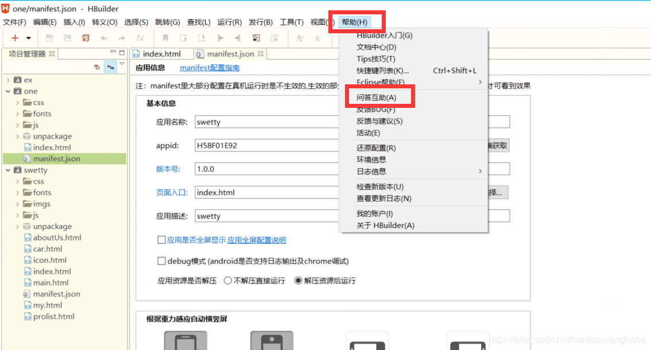Screen dimensions: 651x350
Task: Click the jump-left orange arrow toolbar icon
Action: pyautogui.click(x=220, y=38)
